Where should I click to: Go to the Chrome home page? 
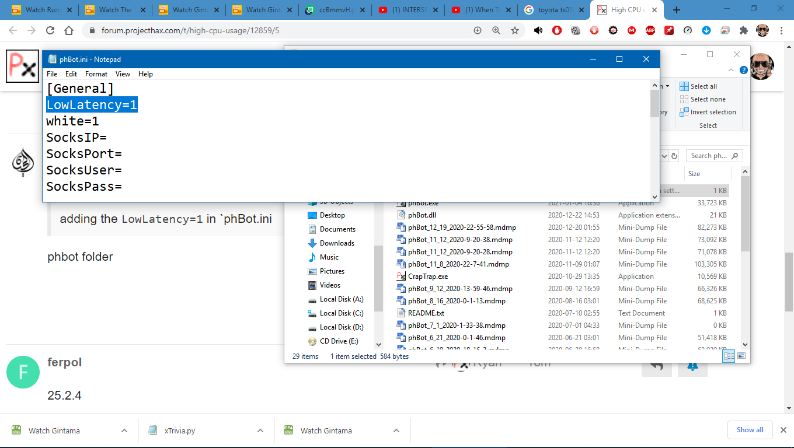pos(69,30)
